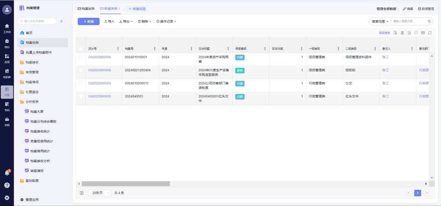Click the horizontal scrollbar under the table

(126, 184)
